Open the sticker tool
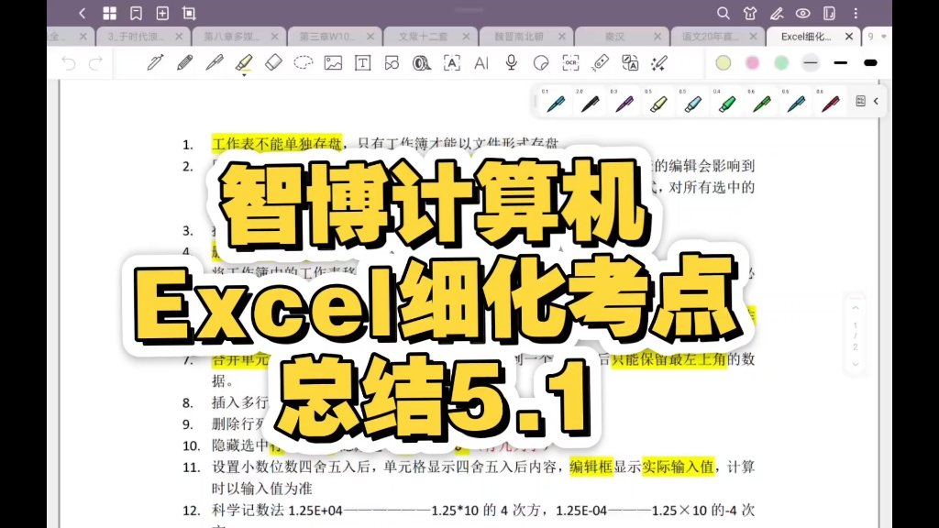The height and width of the screenshot is (528, 939). [x=541, y=63]
